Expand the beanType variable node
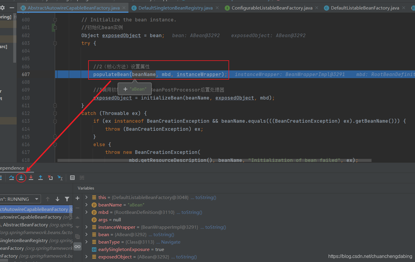This screenshot has height=262, width=415. click(x=86, y=242)
